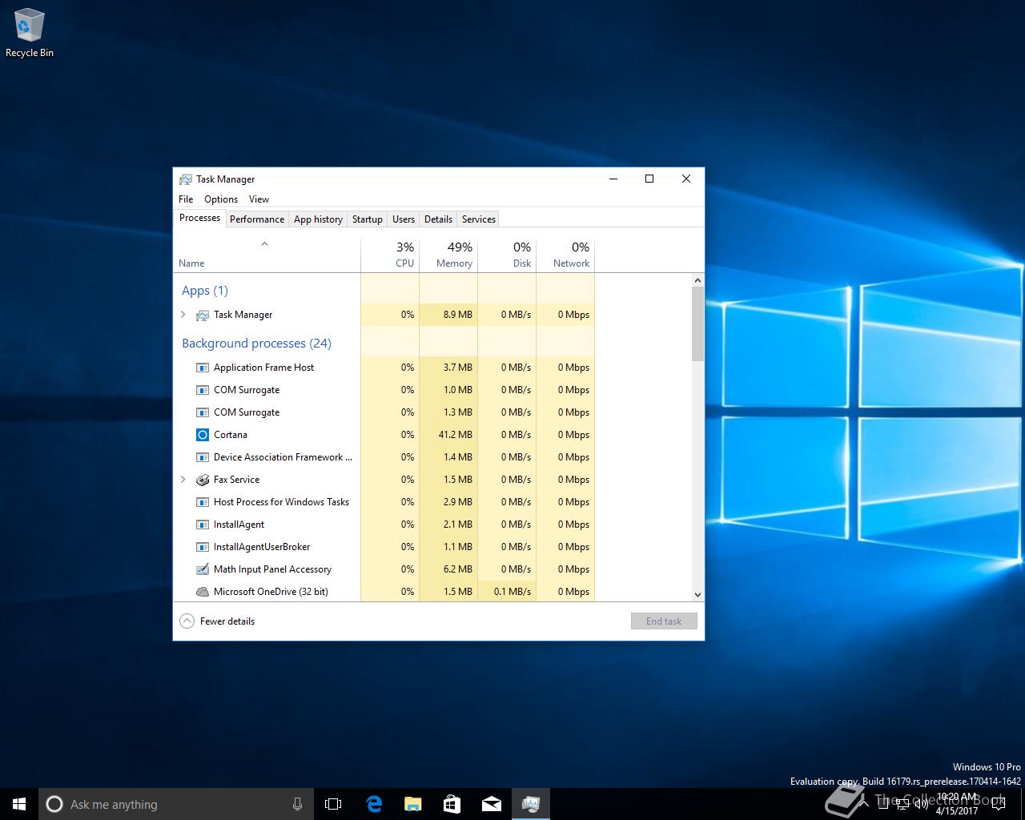The width and height of the screenshot is (1025, 820).
Task: Click the Application Frame Host icon
Action: 203,368
